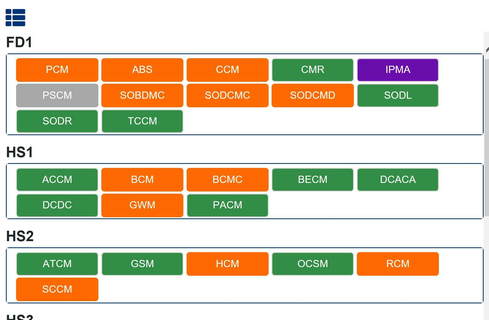Click the CMR module button
489x320 pixels.
(312, 70)
